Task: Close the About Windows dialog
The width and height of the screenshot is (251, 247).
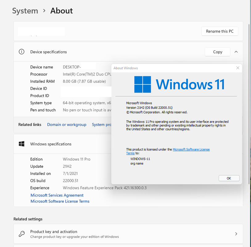Action: 238,68
